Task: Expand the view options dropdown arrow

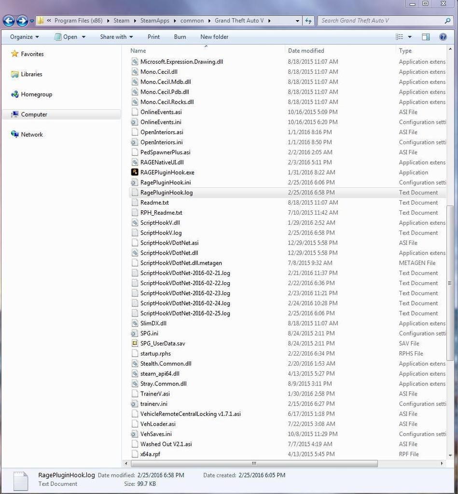Action: [410, 37]
